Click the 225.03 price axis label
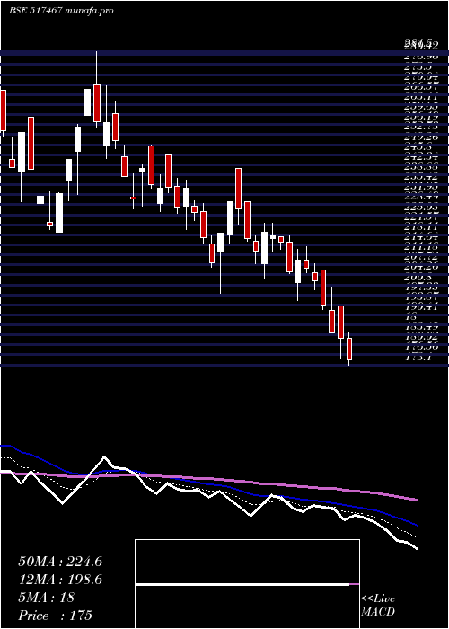The image size is (449, 629). pyautogui.click(x=421, y=207)
